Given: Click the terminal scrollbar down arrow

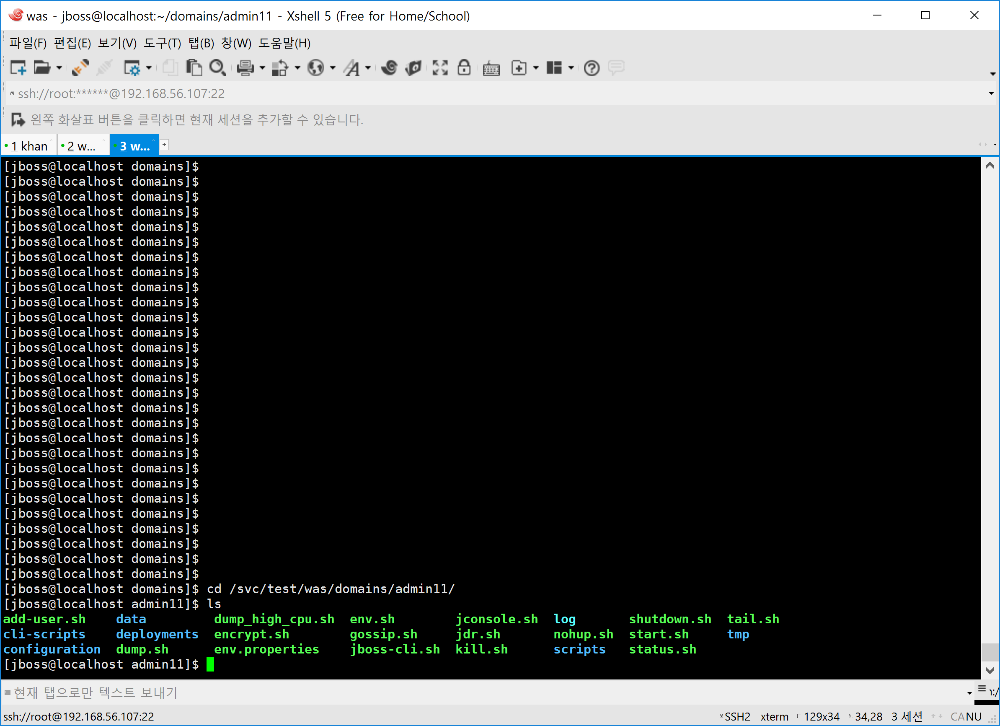Looking at the screenshot, I should point(990,670).
